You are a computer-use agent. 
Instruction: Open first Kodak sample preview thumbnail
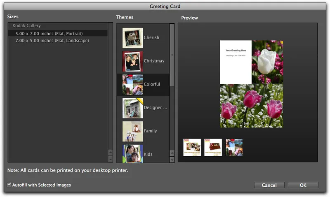click(x=192, y=147)
